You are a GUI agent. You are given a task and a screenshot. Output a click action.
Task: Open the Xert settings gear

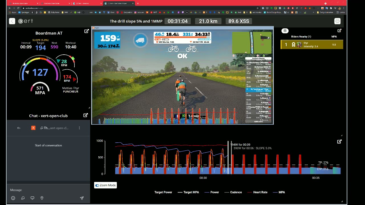point(337,21)
